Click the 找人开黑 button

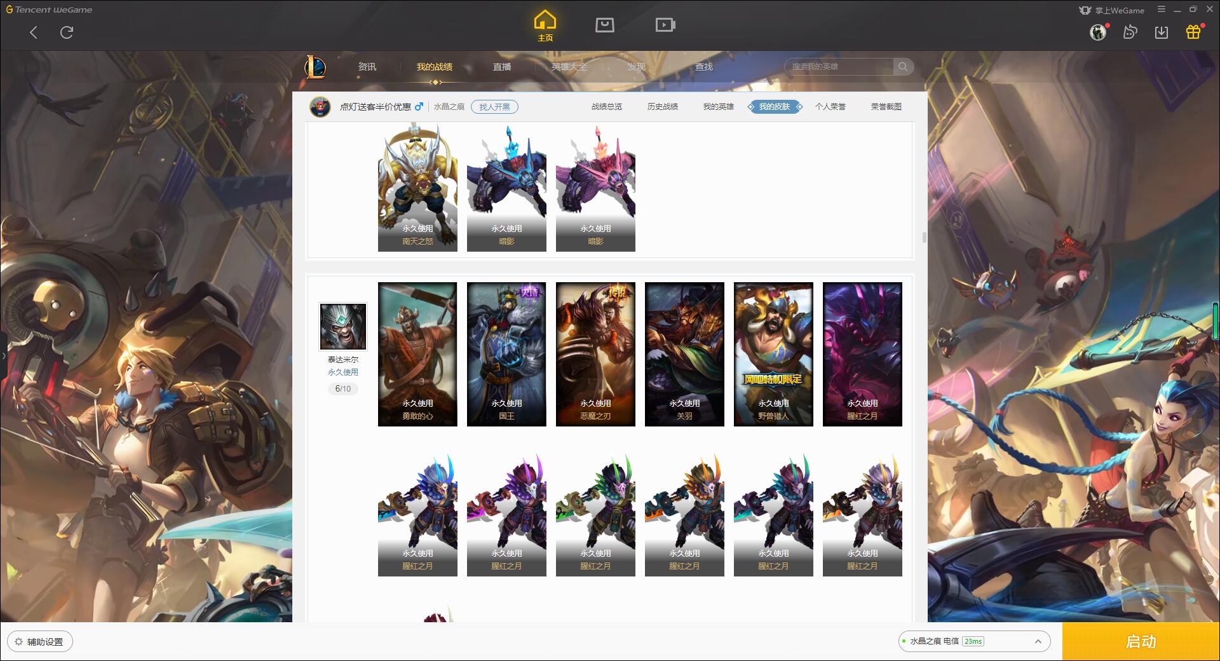point(494,107)
